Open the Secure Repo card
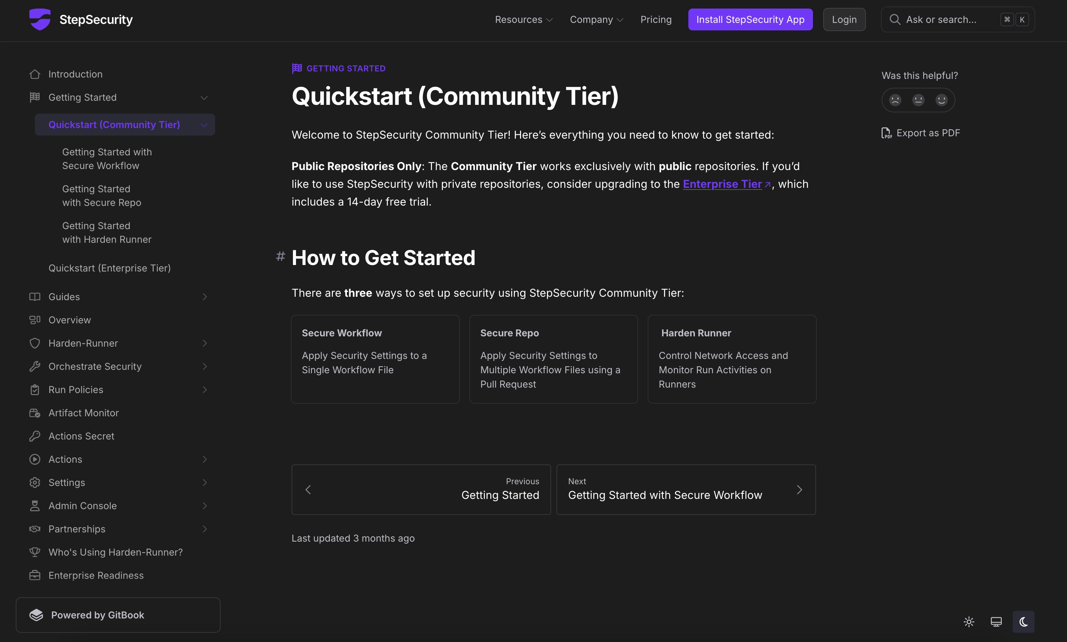This screenshot has height=642, width=1067. pyautogui.click(x=553, y=359)
